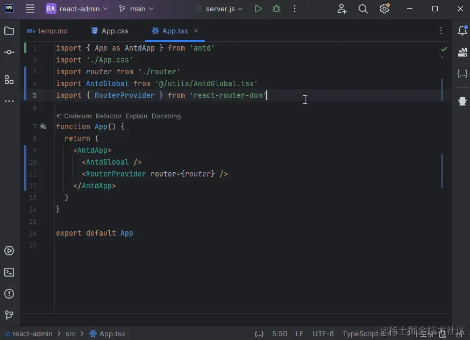
Task: Switch to the App.css tab
Action: (x=110, y=31)
